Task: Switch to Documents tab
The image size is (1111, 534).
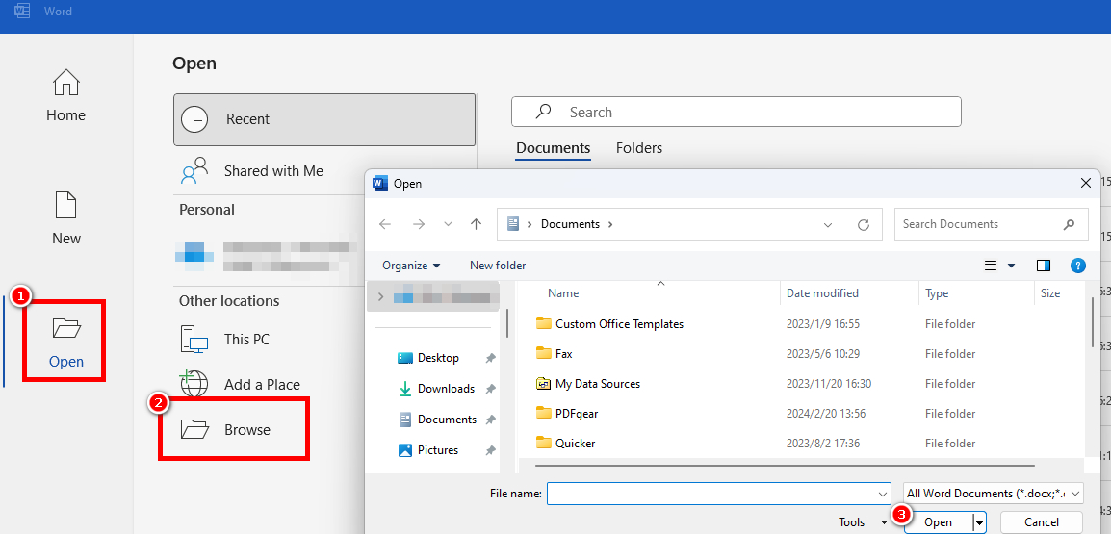Action: pyautogui.click(x=553, y=148)
